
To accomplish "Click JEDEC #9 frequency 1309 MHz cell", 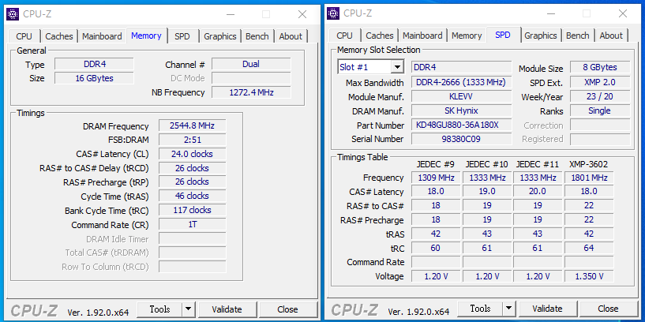I will pos(436,178).
